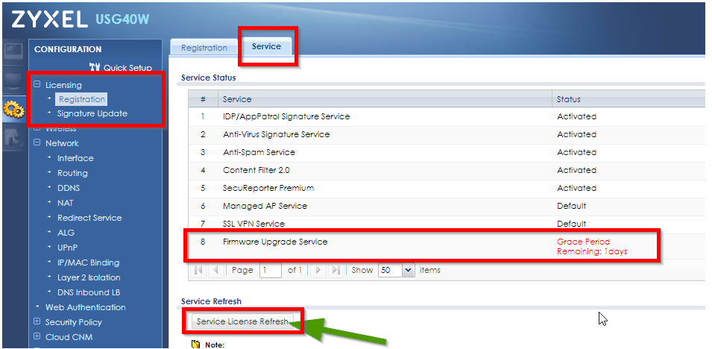Expand the Cloud CNM tree node
The width and height of the screenshot is (712, 349).
click(x=37, y=337)
